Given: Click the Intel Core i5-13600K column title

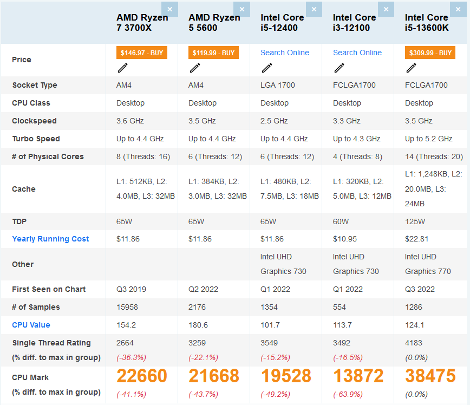Looking at the screenshot, I should click(x=427, y=23).
